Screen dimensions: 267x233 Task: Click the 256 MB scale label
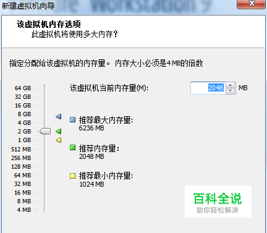[x=21, y=158]
